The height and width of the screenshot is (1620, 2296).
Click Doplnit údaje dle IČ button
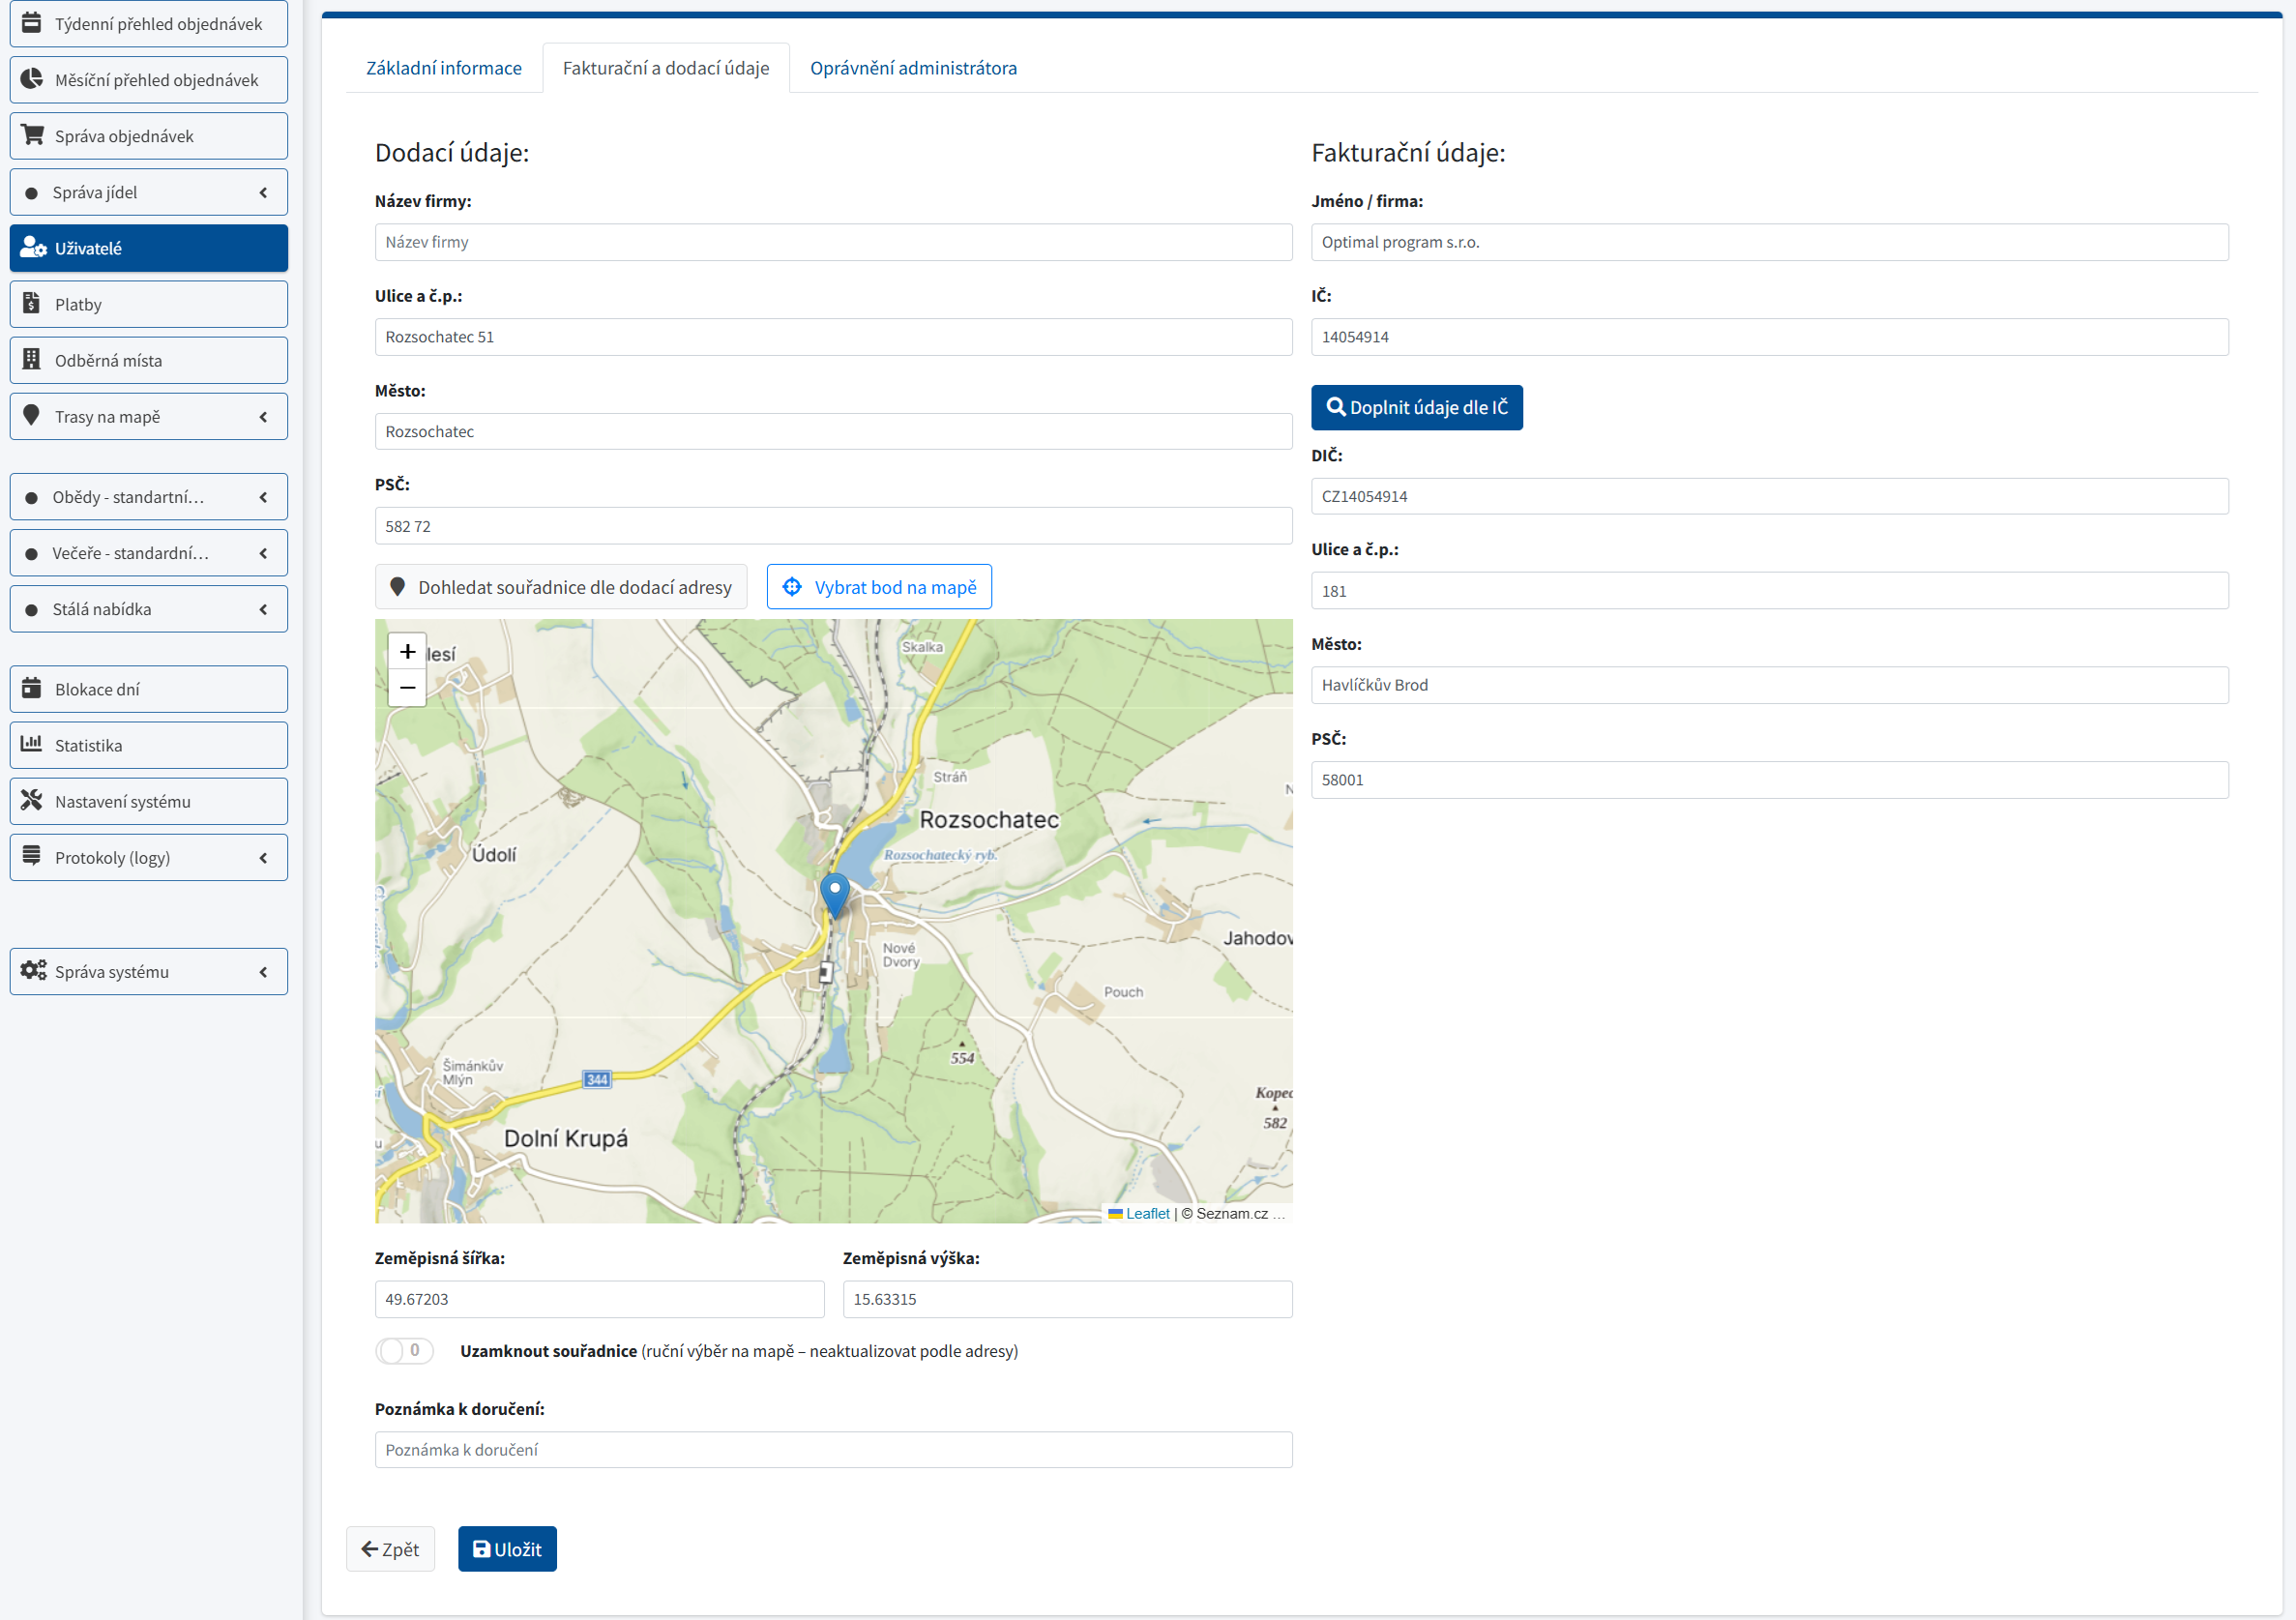pyautogui.click(x=1416, y=407)
